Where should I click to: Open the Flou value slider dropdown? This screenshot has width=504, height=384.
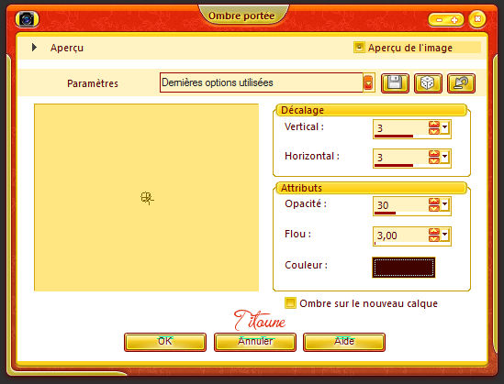pos(444,235)
